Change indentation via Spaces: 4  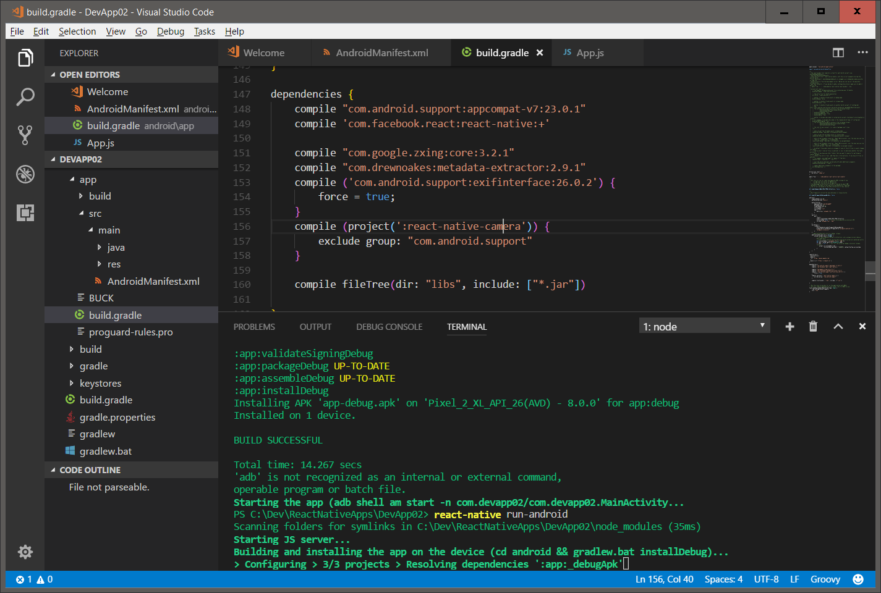pyautogui.click(x=723, y=579)
